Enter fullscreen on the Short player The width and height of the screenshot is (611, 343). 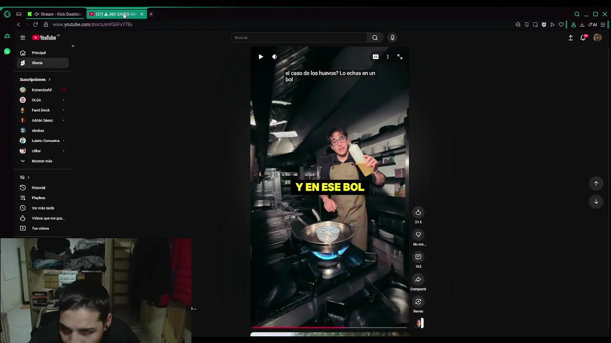(x=400, y=57)
